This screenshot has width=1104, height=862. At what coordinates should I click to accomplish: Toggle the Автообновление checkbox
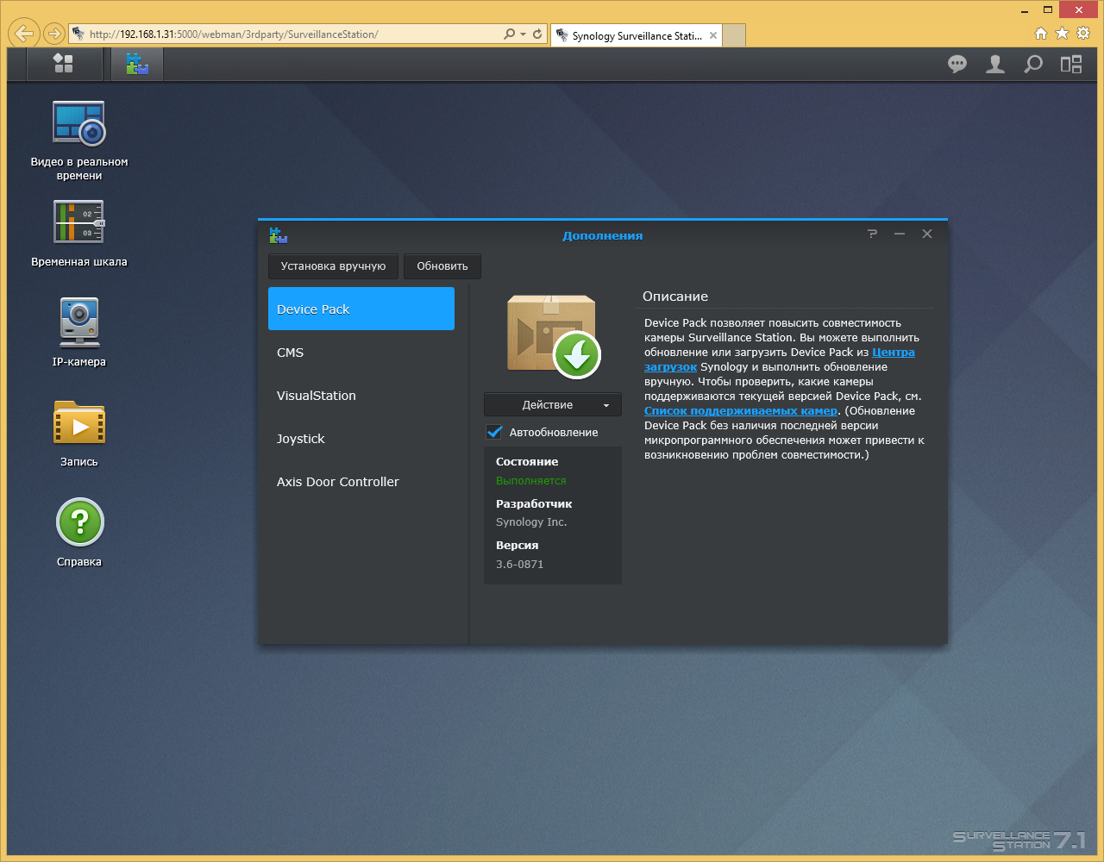[494, 432]
